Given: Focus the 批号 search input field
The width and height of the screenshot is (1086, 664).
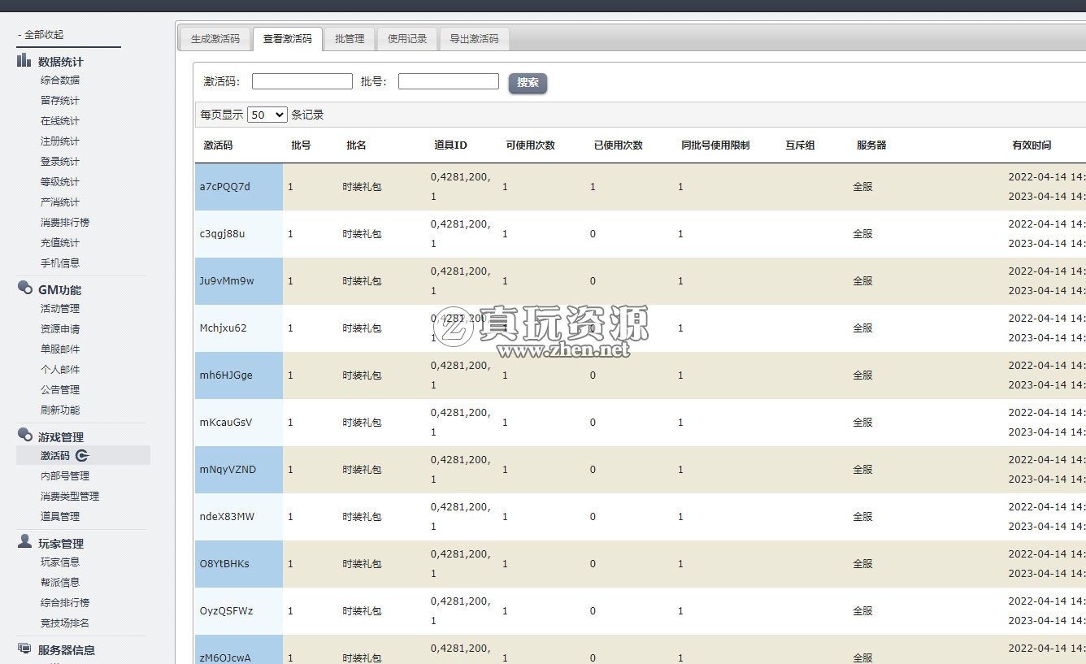Looking at the screenshot, I should 449,81.
